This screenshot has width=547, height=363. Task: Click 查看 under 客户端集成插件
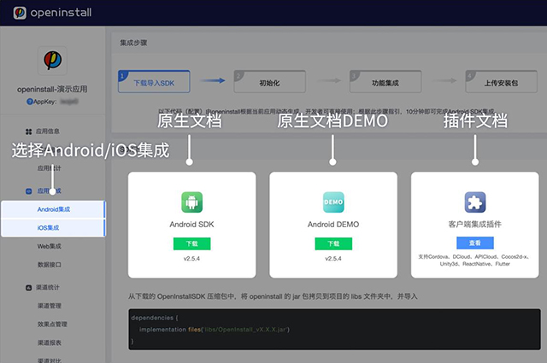tap(475, 243)
